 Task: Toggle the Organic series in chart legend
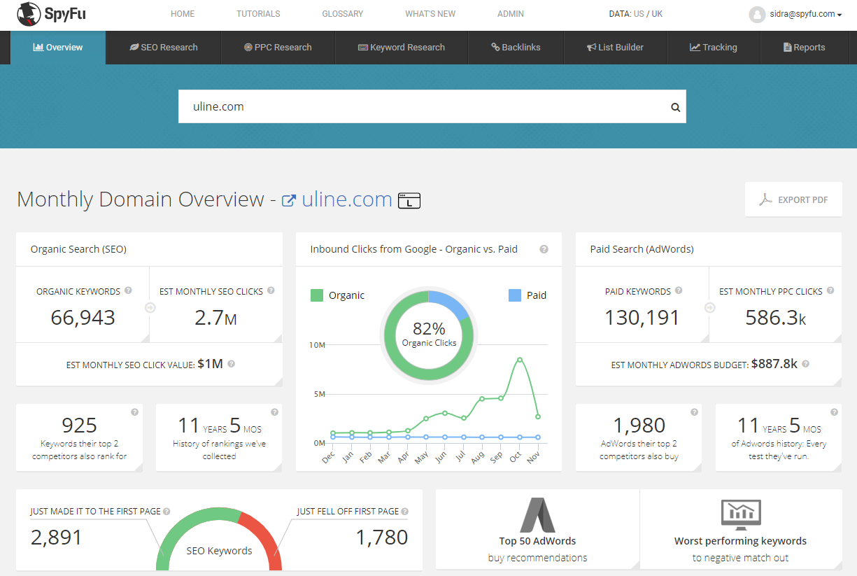click(338, 295)
